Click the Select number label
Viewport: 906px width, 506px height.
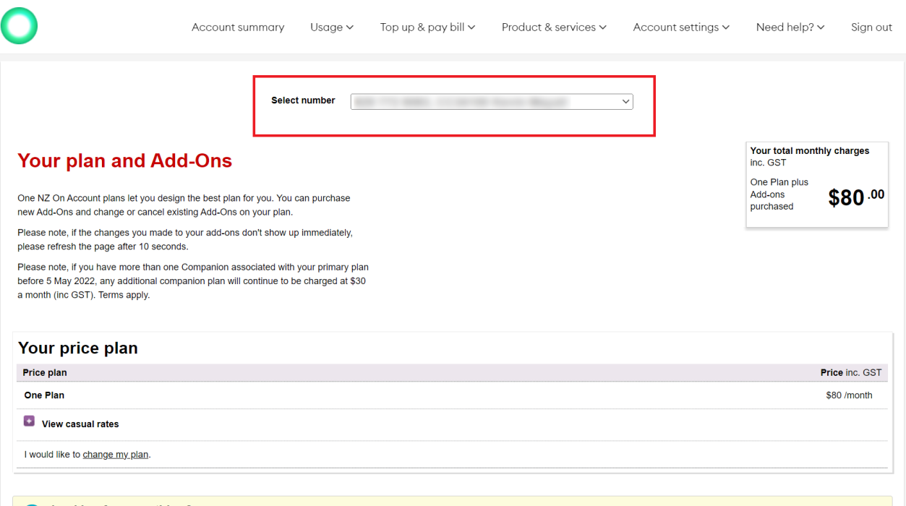(303, 100)
